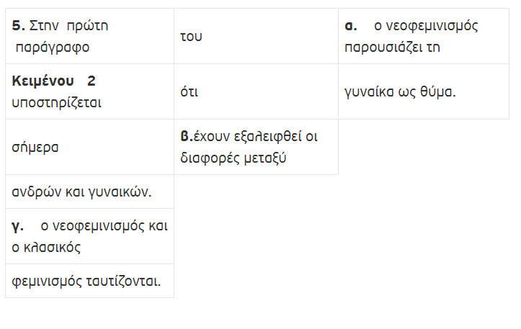Choose answer "γ. ο νεοφεμινισμός και ο κλασικός"

[89, 236]
